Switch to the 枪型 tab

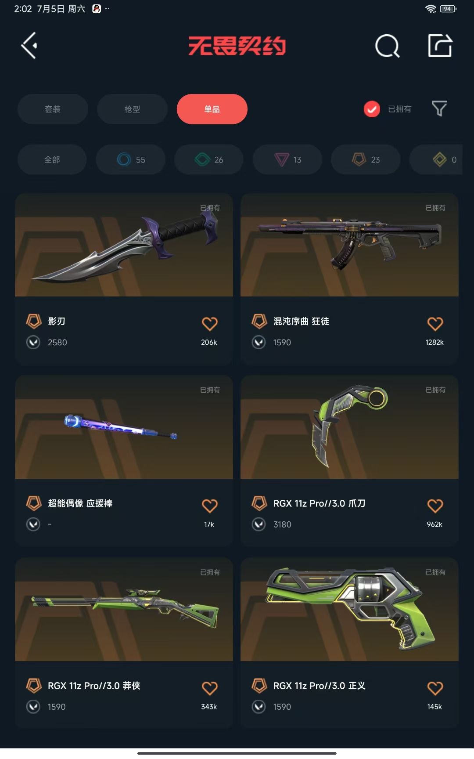[x=132, y=109]
